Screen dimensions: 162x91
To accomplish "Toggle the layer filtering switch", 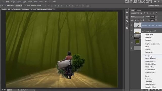I will [156, 13].
